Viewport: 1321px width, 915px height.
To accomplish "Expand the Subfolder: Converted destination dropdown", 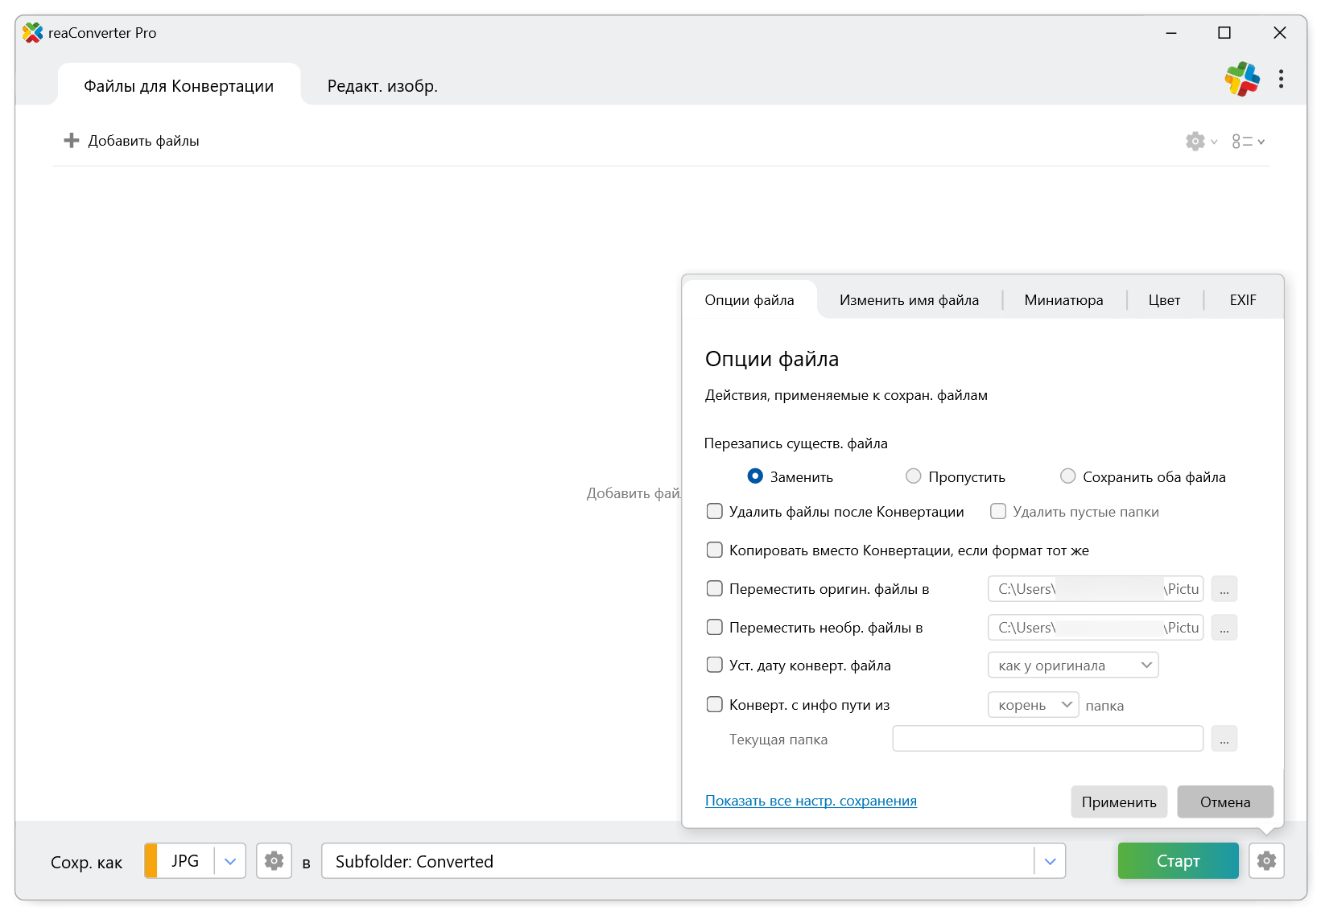I will point(1050,861).
